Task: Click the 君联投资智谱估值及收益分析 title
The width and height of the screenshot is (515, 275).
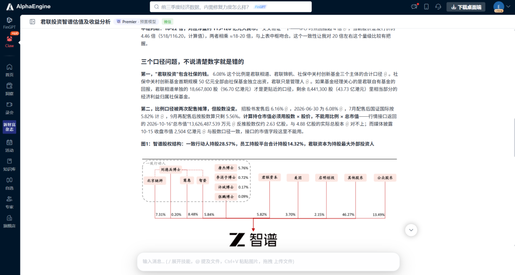Action: [x=75, y=21]
